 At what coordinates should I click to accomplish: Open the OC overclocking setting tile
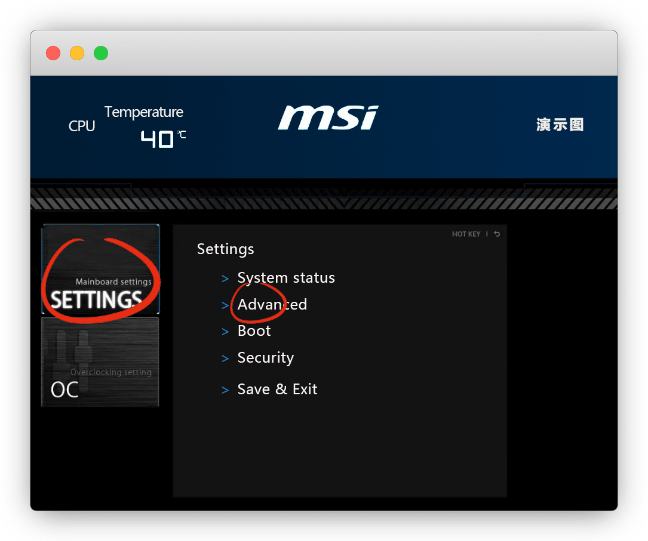pos(100,362)
